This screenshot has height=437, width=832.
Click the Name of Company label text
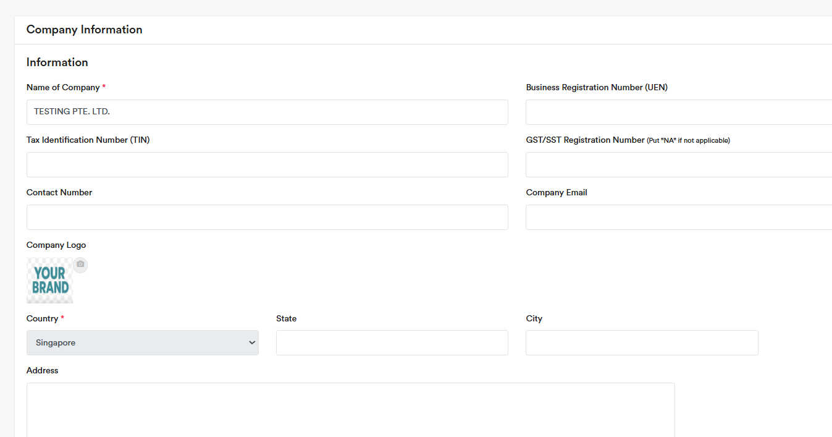63,87
